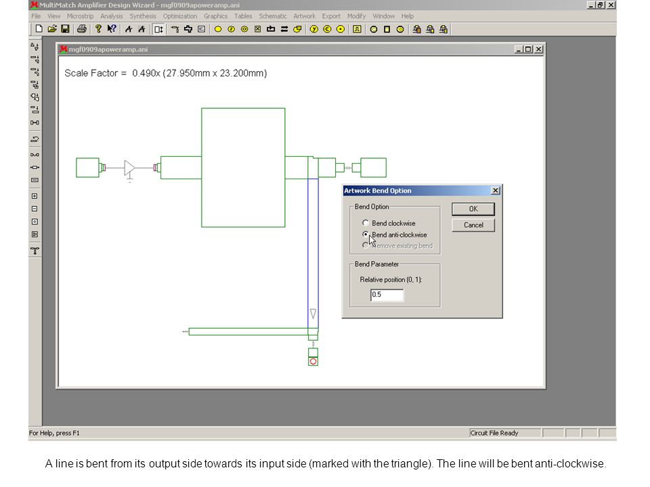Click the square icon containing an X
This screenshot has width=650, height=487.
point(258,29)
